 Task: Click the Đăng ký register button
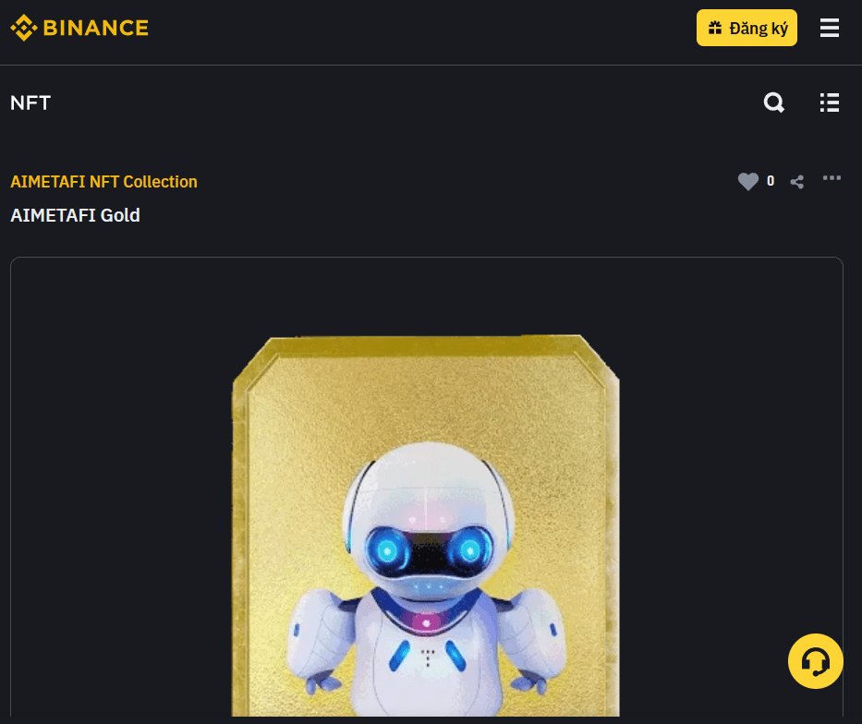[747, 28]
